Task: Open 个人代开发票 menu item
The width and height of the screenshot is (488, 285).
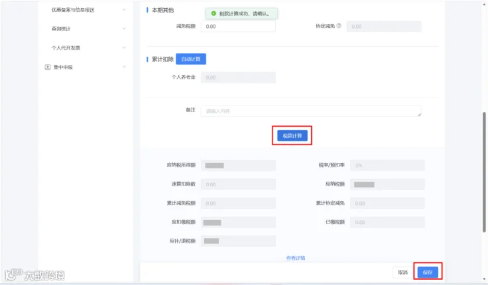Action: 66,48
